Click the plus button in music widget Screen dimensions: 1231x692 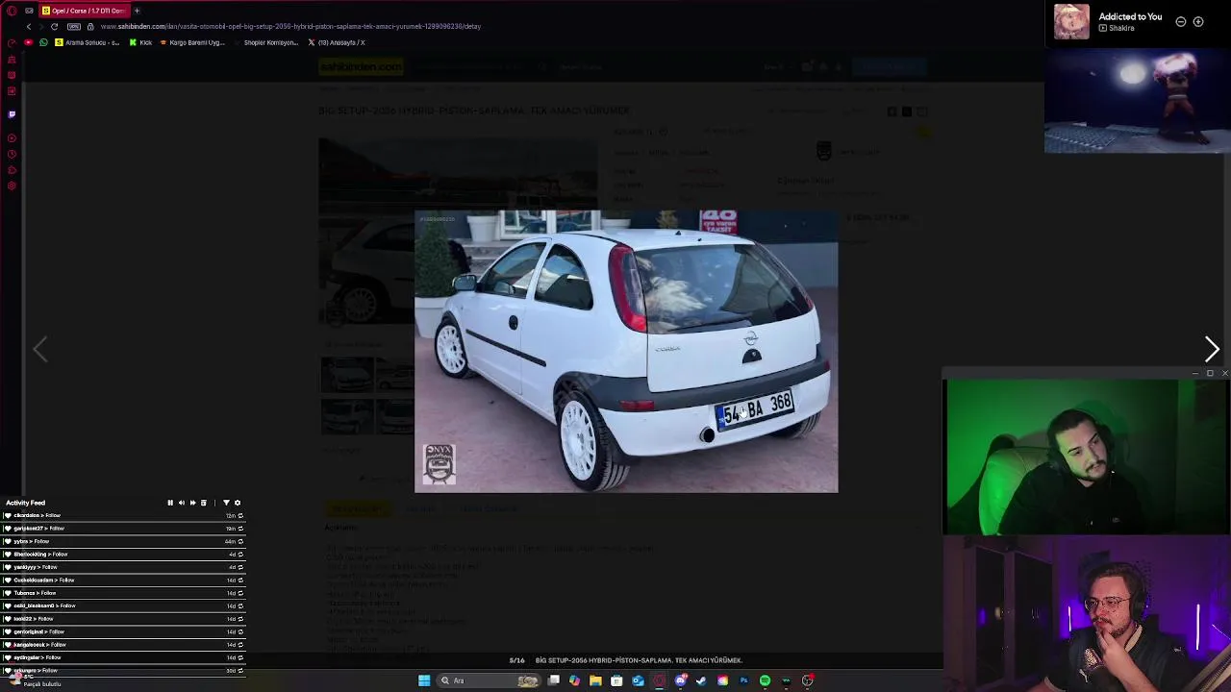tap(1198, 21)
